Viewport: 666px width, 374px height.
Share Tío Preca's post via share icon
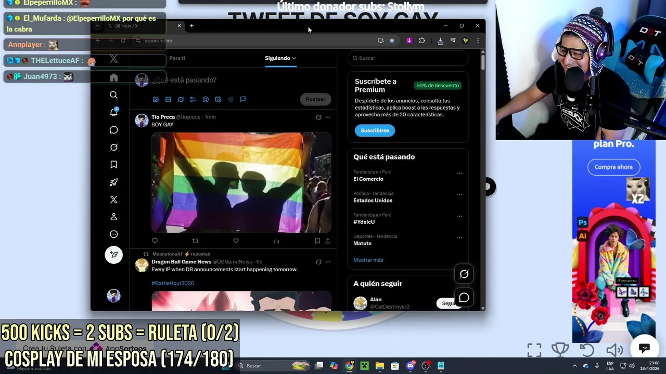tap(328, 241)
